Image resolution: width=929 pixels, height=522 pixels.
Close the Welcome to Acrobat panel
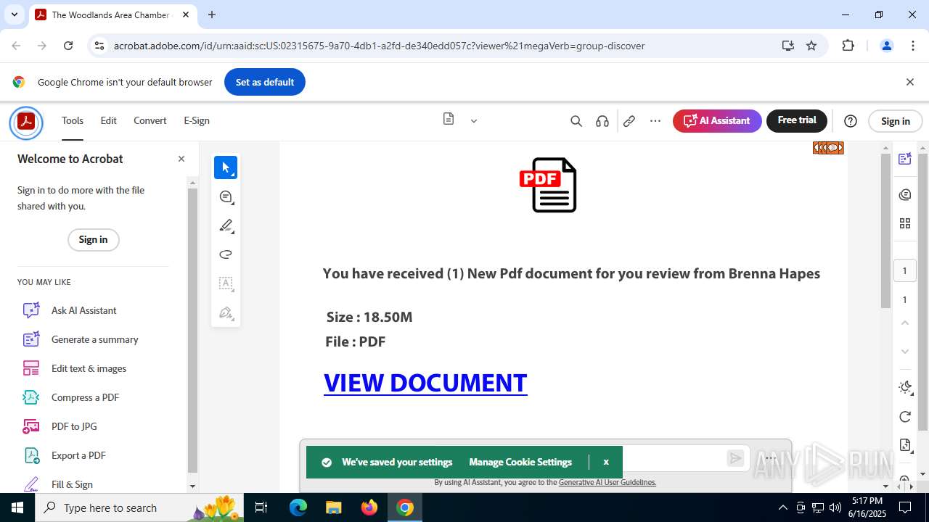coord(181,159)
